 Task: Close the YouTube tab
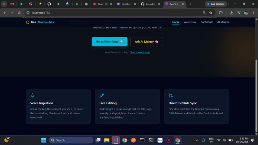point(111,4)
